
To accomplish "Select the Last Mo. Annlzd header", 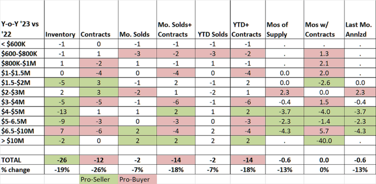I will (x=360, y=20).
